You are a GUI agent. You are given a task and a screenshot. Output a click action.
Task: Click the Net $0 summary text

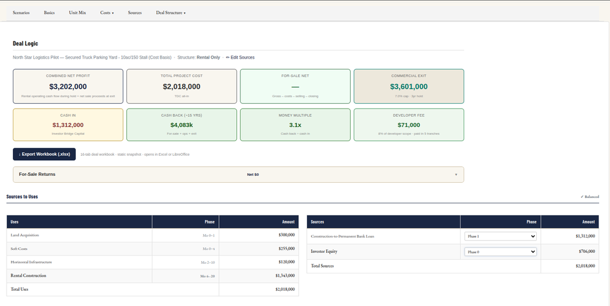tap(253, 175)
